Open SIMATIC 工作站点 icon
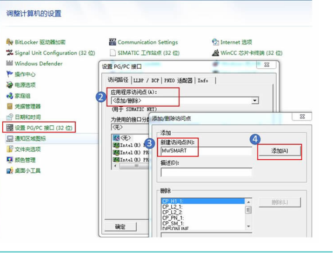Viewport: 333px width, 253px height. (x=113, y=52)
